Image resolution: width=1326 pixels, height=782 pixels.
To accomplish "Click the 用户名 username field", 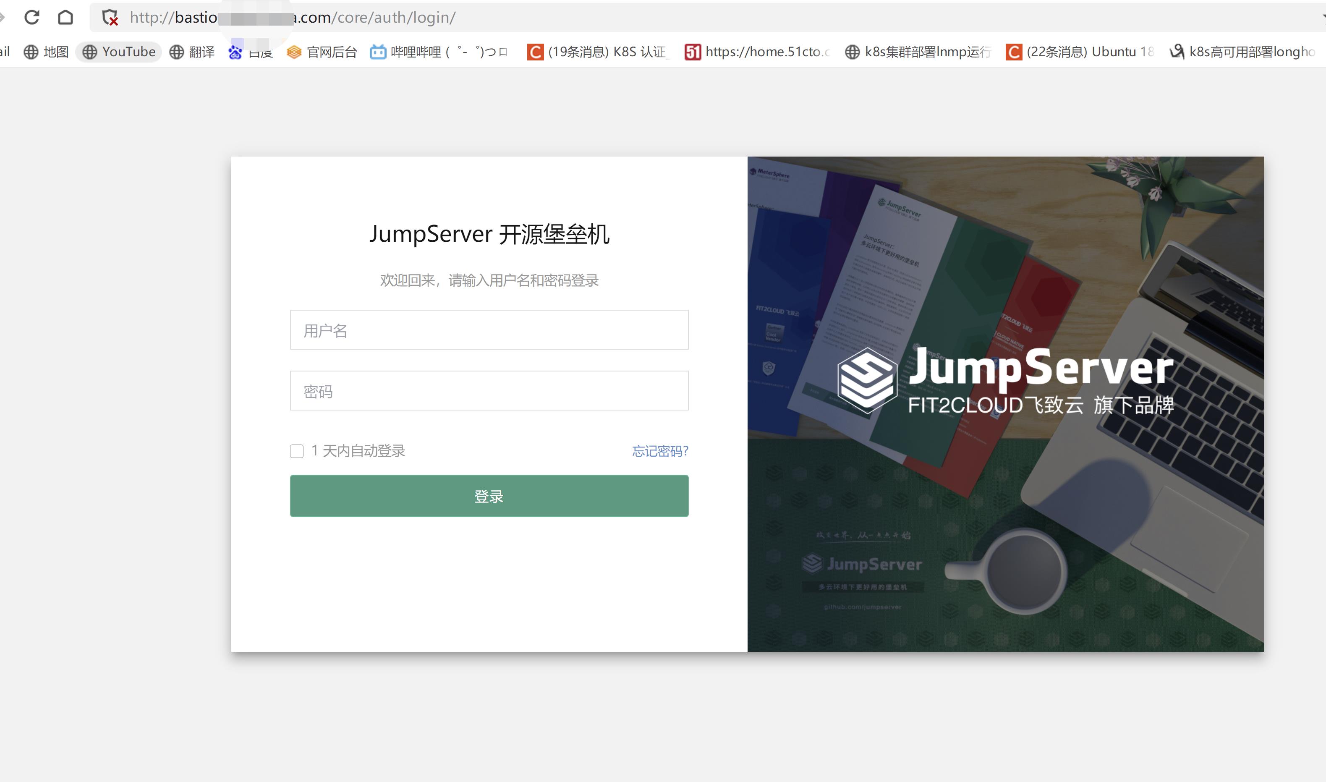I will [489, 330].
